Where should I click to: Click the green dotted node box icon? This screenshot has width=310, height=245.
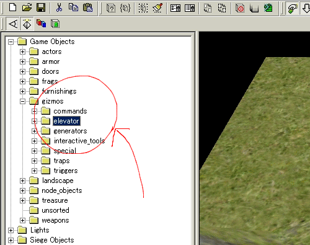[x=55, y=24]
